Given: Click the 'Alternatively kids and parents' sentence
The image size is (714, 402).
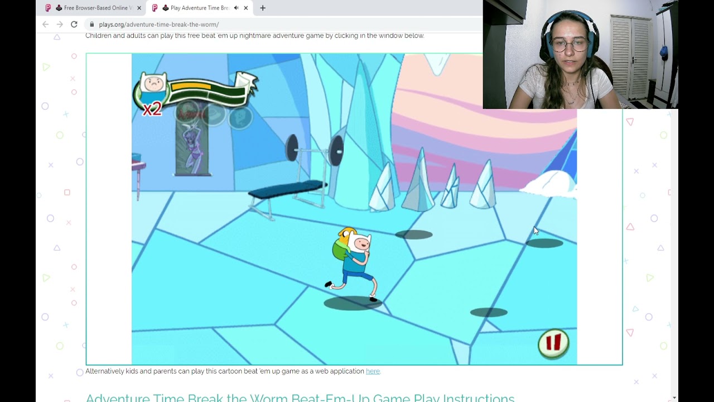Looking at the screenshot, I should tap(233, 371).
